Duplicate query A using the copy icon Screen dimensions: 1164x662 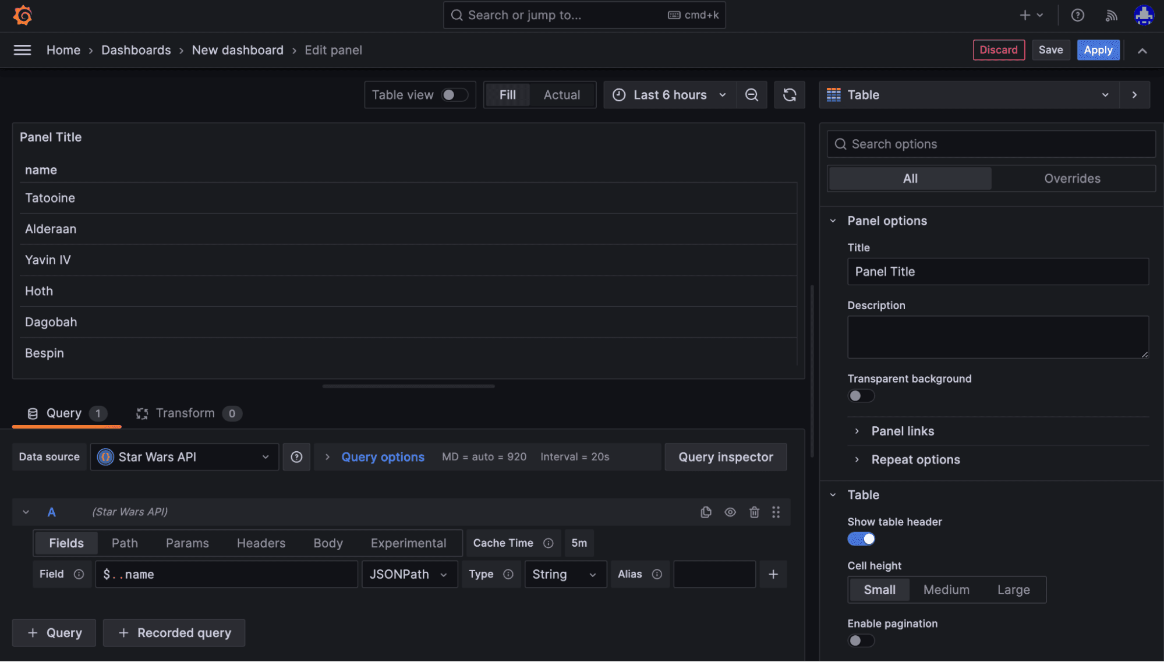tap(706, 512)
